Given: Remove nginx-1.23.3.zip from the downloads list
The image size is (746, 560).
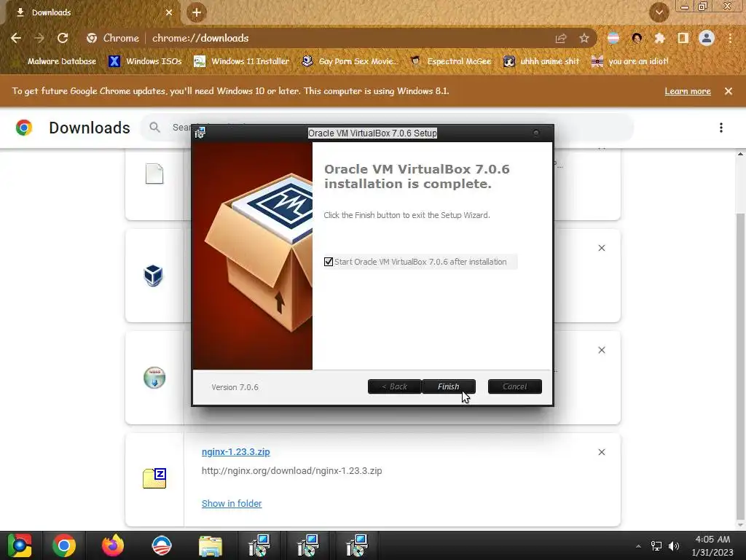Looking at the screenshot, I should (x=601, y=452).
